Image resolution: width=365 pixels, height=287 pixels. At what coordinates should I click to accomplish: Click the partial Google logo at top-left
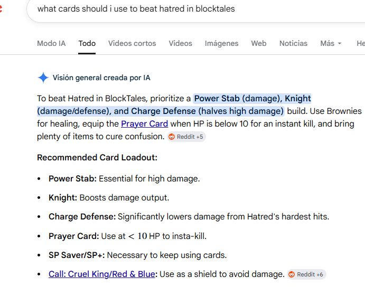click(2, 9)
